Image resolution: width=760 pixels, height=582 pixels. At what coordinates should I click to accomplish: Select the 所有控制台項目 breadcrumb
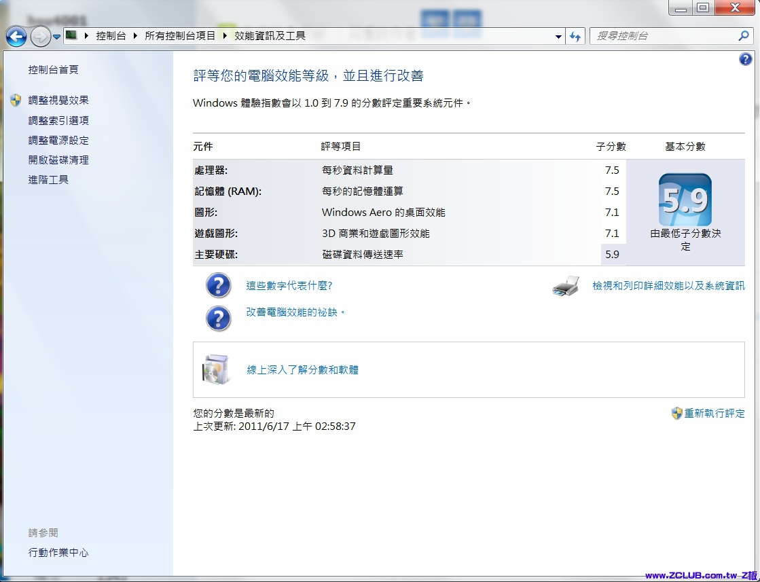click(180, 36)
